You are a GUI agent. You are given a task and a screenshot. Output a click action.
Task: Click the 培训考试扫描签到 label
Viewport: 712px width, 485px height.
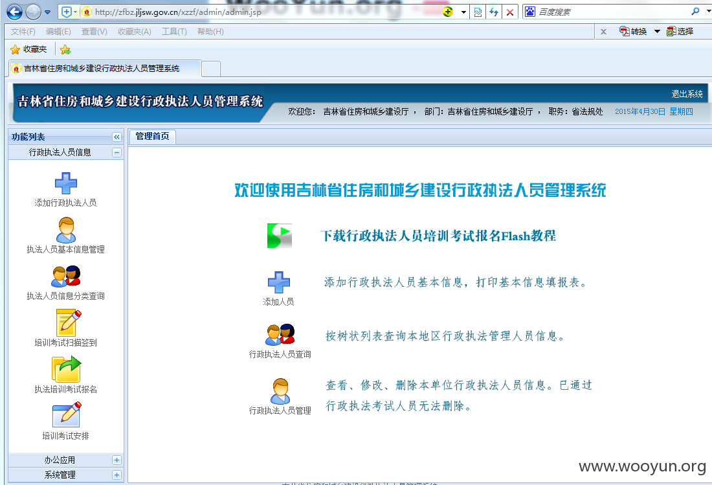point(66,343)
